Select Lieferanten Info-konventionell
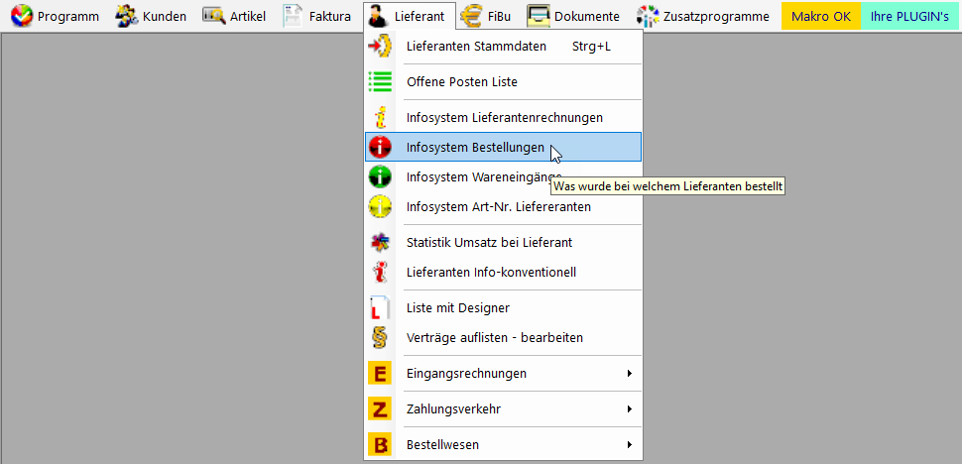 tap(504, 272)
